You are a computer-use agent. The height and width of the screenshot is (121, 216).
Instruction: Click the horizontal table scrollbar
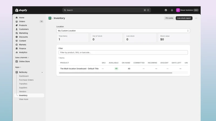point(116,73)
